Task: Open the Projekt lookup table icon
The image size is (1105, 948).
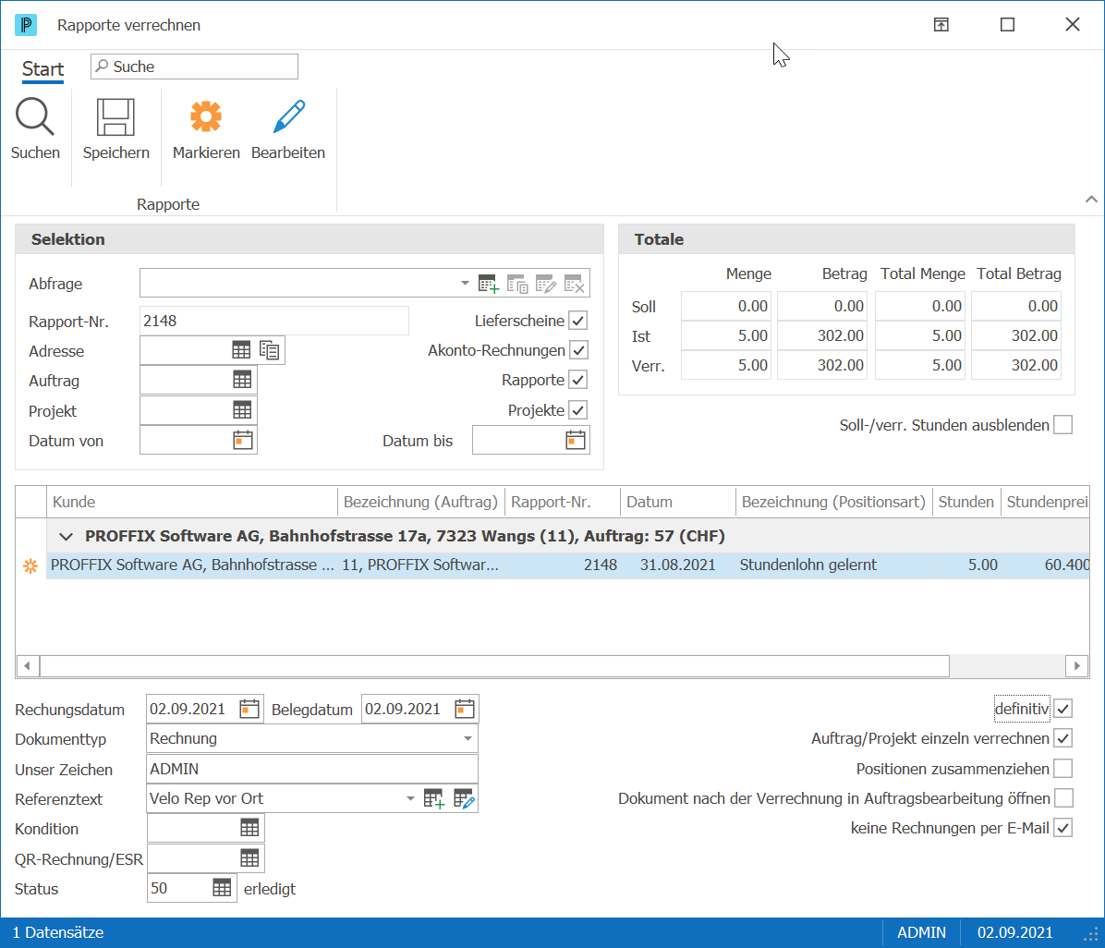Action: 242,410
